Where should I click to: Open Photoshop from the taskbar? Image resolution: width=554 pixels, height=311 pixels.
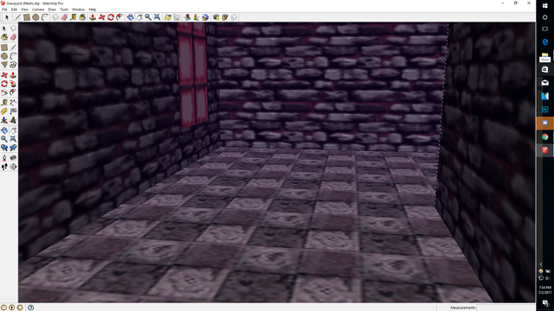(x=544, y=110)
